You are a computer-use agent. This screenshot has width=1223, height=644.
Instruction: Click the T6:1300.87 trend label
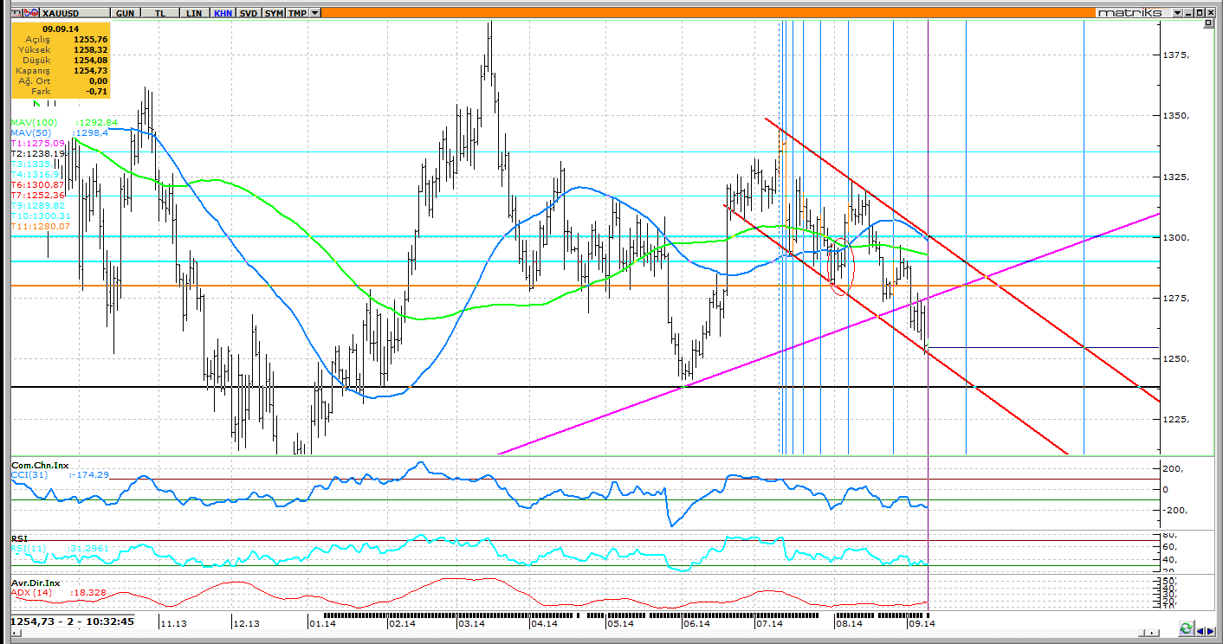coord(38,184)
